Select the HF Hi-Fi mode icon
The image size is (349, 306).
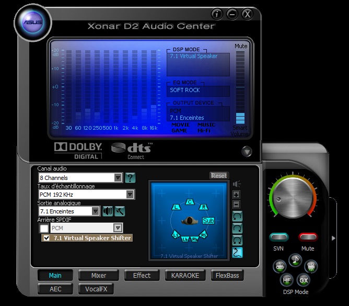pyautogui.click(x=287, y=280)
